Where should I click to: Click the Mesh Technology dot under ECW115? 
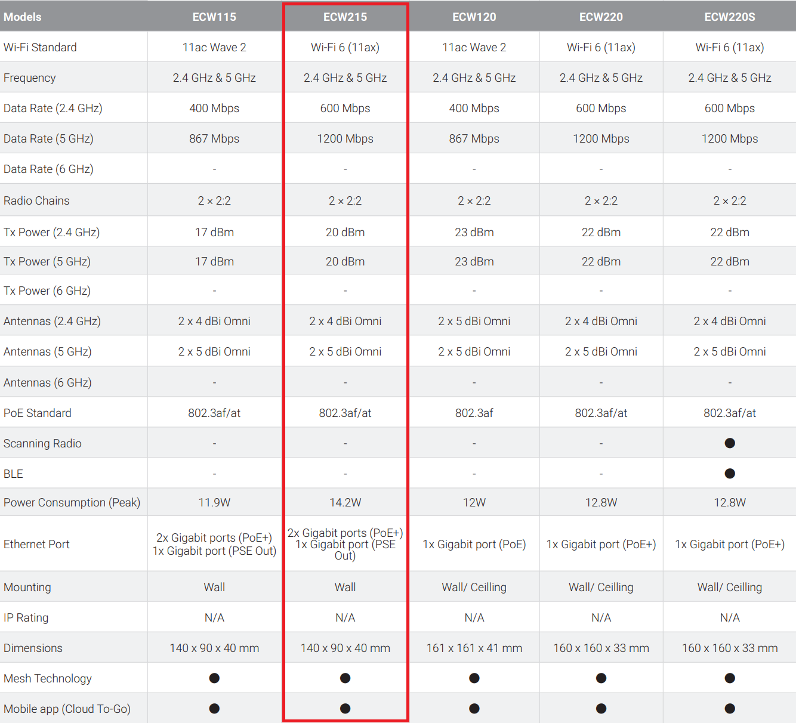[214, 678]
